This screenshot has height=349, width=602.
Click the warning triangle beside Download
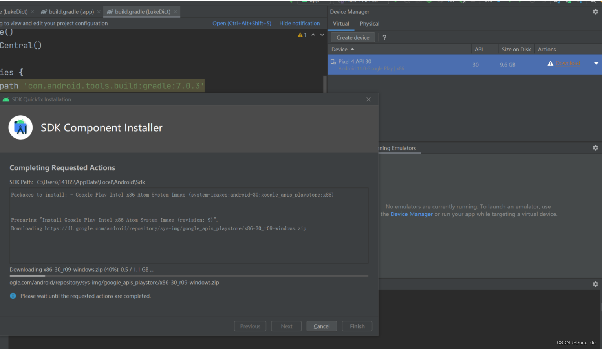tap(551, 63)
